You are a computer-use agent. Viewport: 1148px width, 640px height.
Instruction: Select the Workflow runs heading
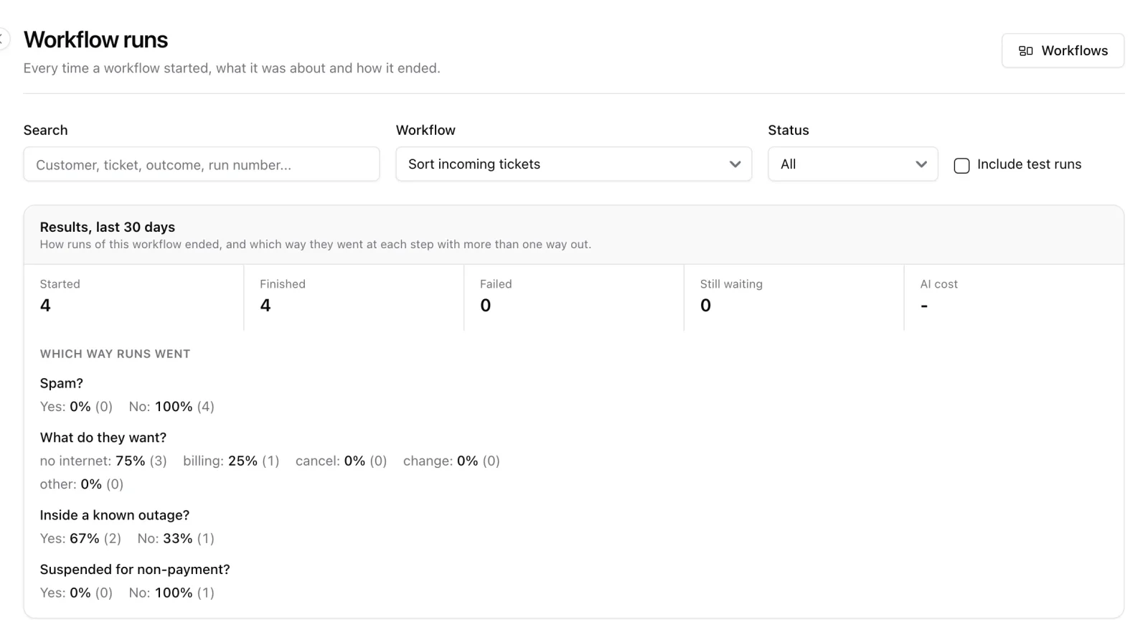click(95, 40)
